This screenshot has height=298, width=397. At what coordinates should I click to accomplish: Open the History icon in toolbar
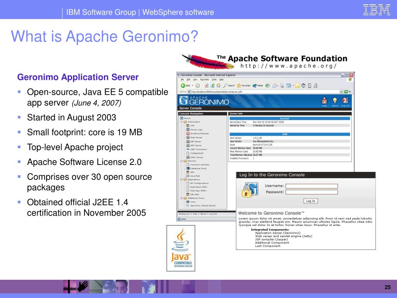(268, 86)
